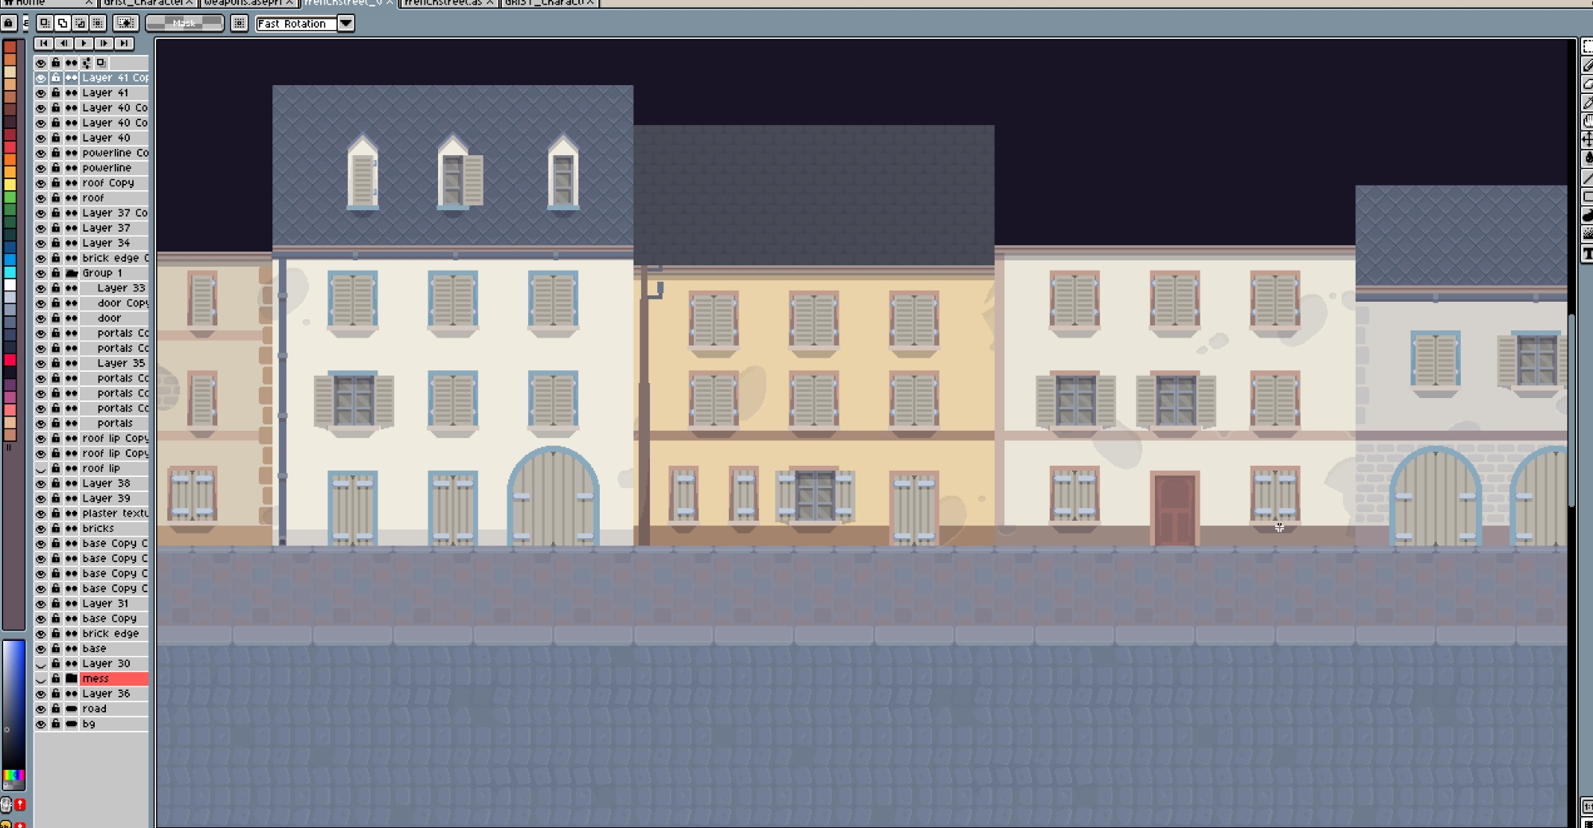Activate the Hand tool

point(1587,121)
